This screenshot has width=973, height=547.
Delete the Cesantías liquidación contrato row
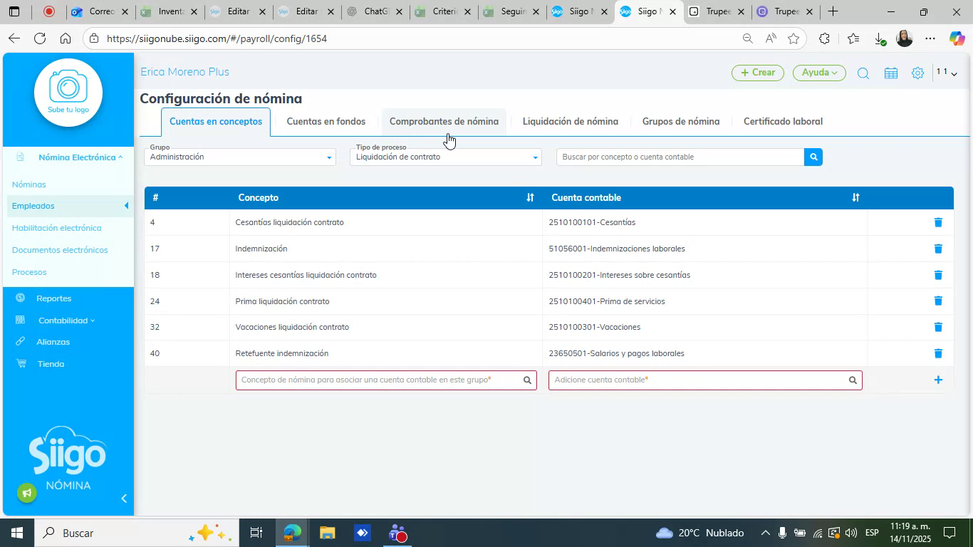[x=938, y=222]
